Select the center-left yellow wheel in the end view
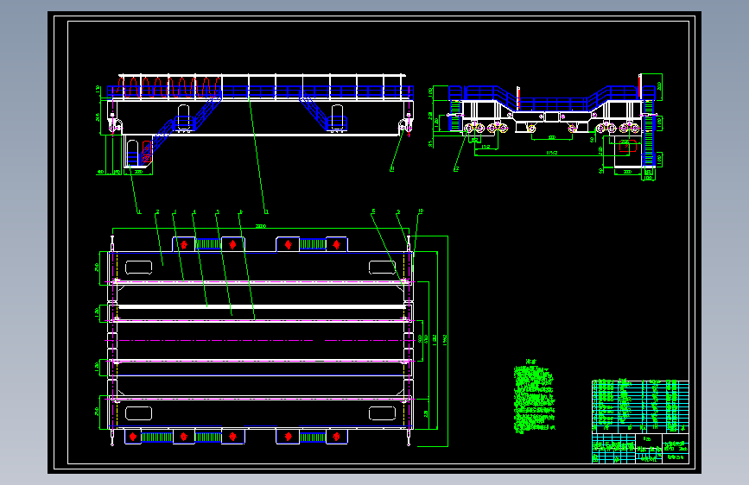This screenshot has width=749, height=485. coord(530,128)
